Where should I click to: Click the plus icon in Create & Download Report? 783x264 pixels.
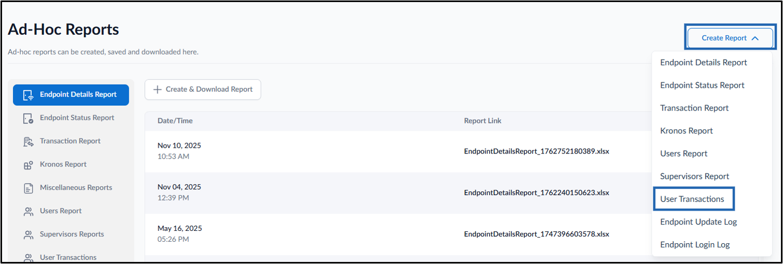coord(158,90)
